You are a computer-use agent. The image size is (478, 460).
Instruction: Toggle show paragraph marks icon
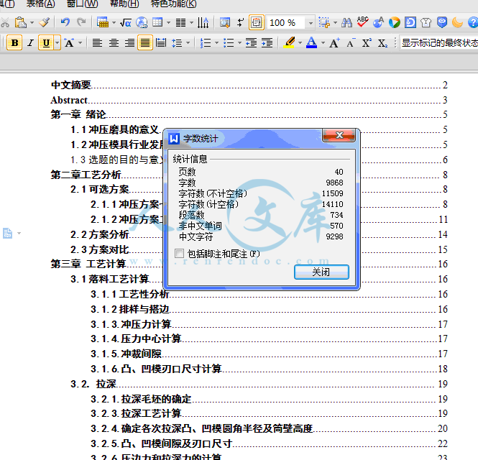click(x=241, y=22)
